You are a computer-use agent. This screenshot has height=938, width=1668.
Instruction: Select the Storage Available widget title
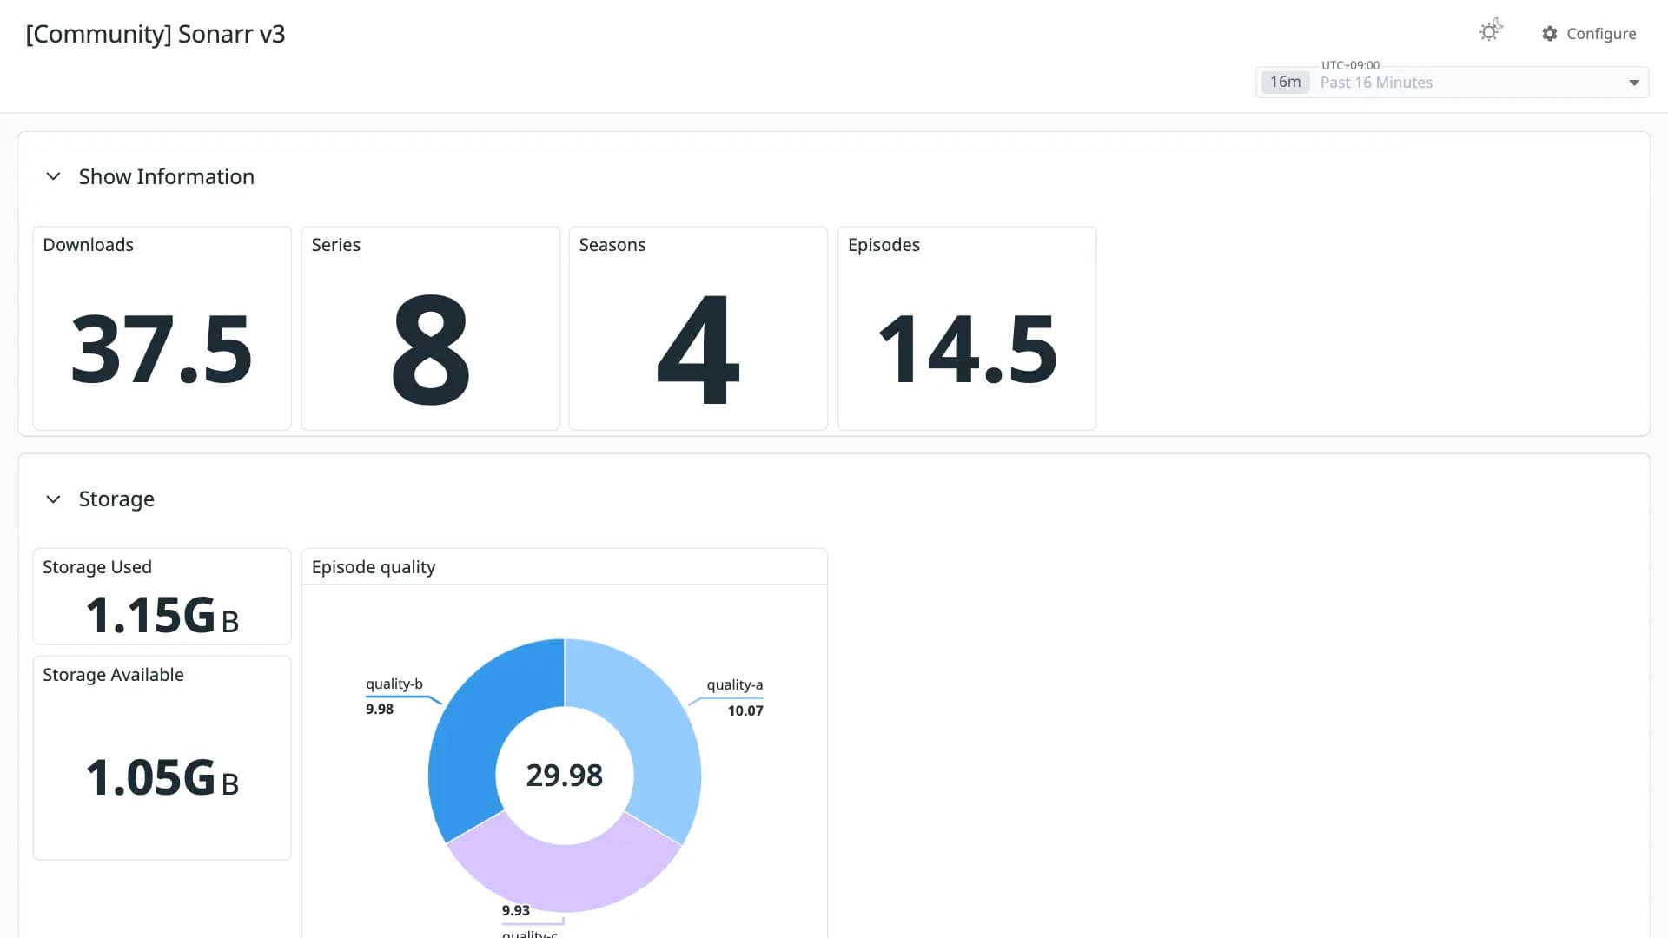pos(113,675)
